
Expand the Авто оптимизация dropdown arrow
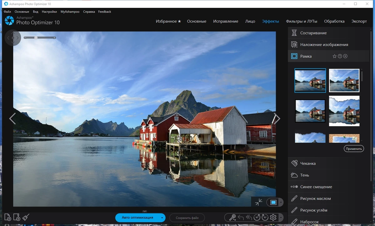pos(162,218)
